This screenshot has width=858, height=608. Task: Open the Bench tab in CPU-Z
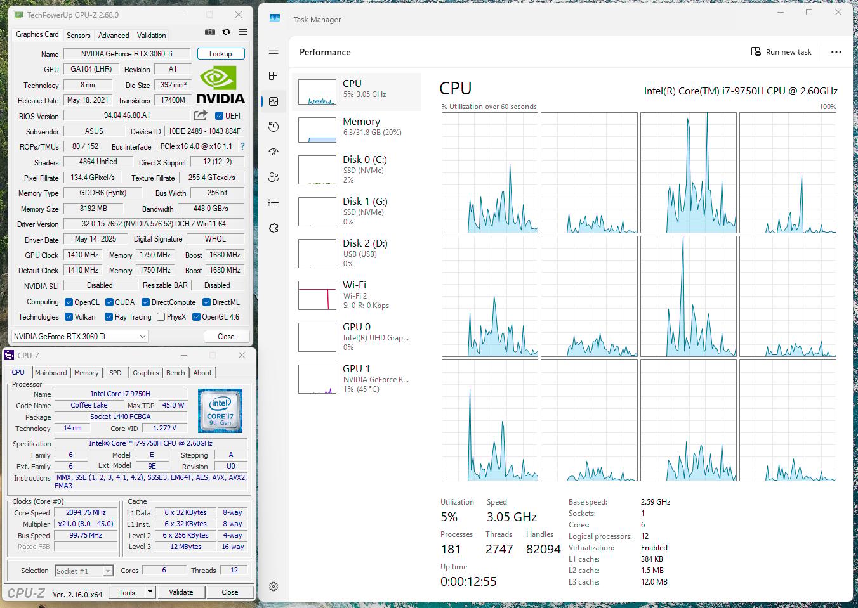point(176,373)
